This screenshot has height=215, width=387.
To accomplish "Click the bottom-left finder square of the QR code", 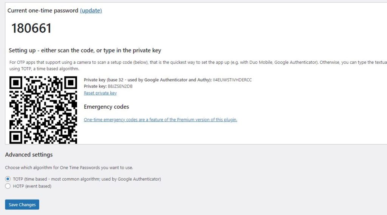I will coord(16,137).
